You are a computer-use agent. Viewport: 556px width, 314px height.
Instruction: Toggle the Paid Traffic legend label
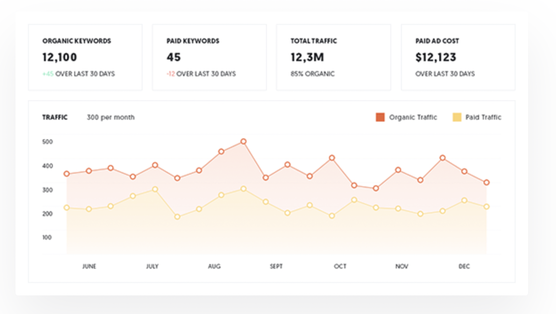(483, 118)
